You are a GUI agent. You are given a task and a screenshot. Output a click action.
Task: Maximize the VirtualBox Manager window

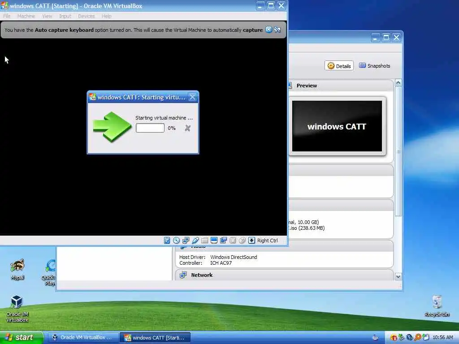coord(386,38)
